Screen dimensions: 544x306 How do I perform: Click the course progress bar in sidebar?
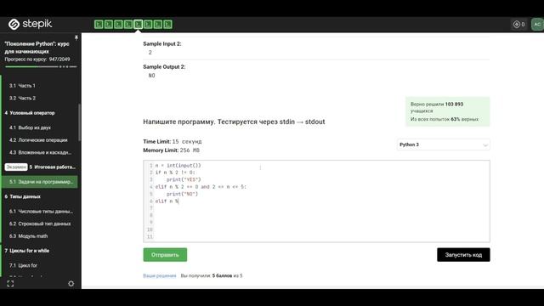(41, 66)
